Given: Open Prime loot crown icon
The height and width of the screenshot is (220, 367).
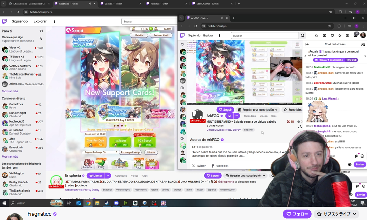Looking at the screenshot, I should click(x=317, y=36).
